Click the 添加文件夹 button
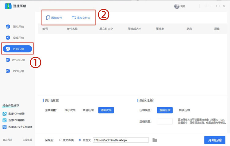 coord(81,18)
